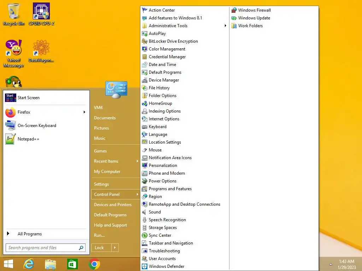This screenshot has height=271, width=362.
Task: Expand the All Programs arrow
Action: (x=8, y=234)
